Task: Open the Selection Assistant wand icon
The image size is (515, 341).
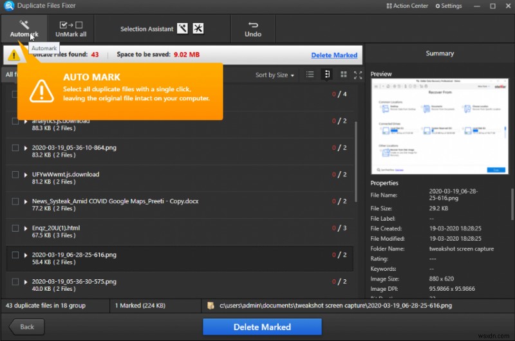Action: pyautogui.click(x=182, y=28)
